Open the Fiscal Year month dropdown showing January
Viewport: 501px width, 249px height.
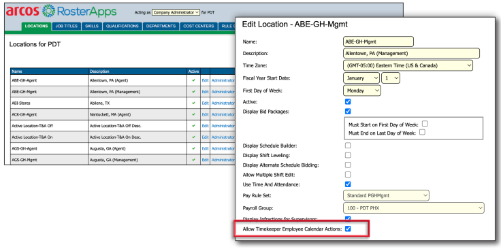tap(361, 78)
